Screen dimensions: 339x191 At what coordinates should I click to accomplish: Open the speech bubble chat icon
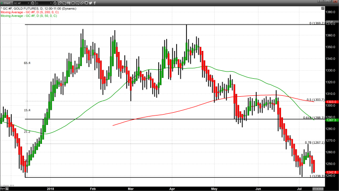click(x=86, y=3)
